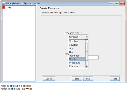
Task: Click the dropdown list scrollbar thumb
Action: [x=87, y=51]
